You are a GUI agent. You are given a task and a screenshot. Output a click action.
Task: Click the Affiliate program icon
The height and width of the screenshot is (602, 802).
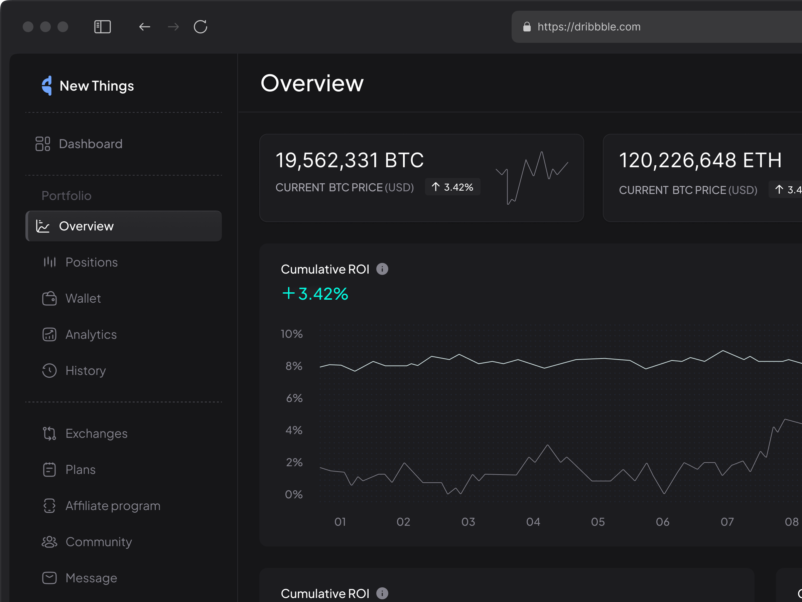coord(49,505)
